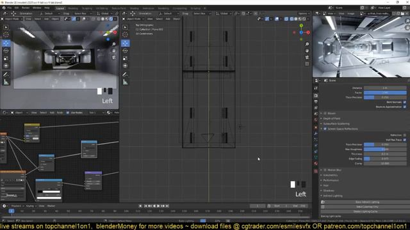
Task: Select the Annotate tool in left viewport
Action: [x=6, y=75]
